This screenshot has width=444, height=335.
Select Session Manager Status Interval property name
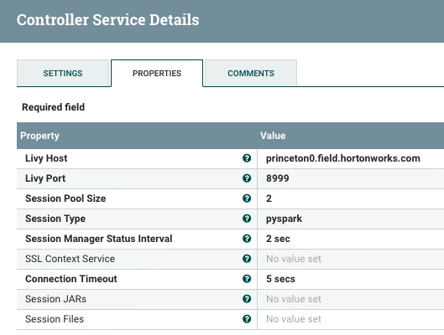(98, 239)
